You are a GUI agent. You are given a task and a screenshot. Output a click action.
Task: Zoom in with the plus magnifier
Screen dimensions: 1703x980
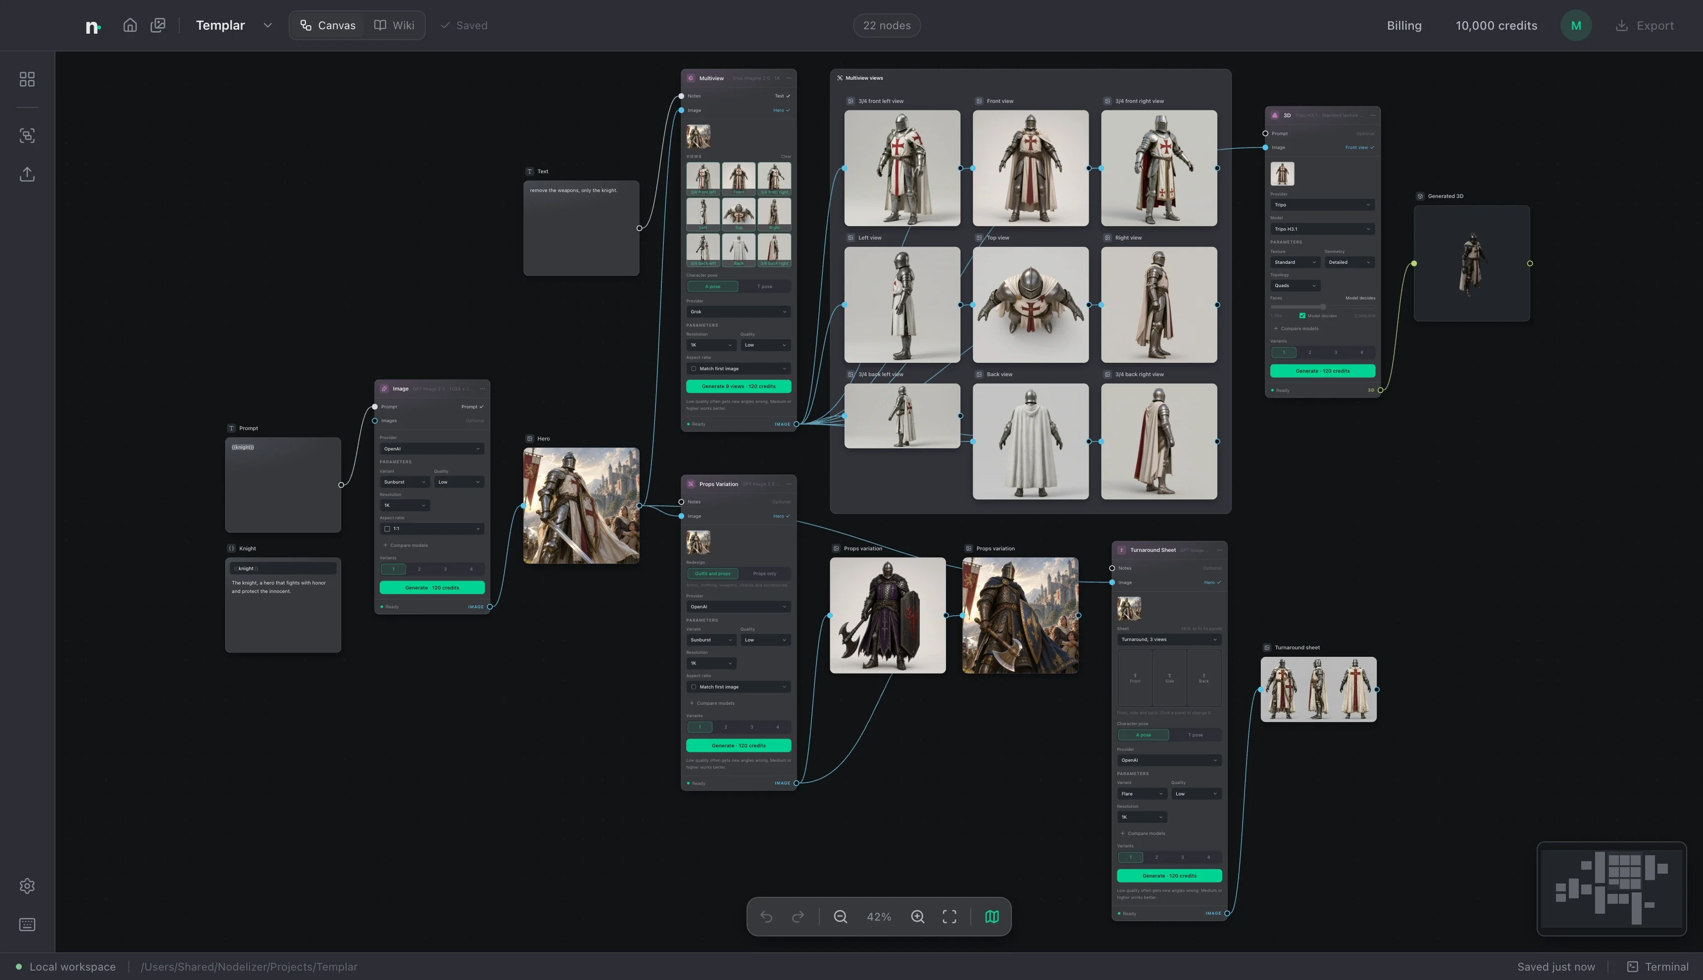917,917
